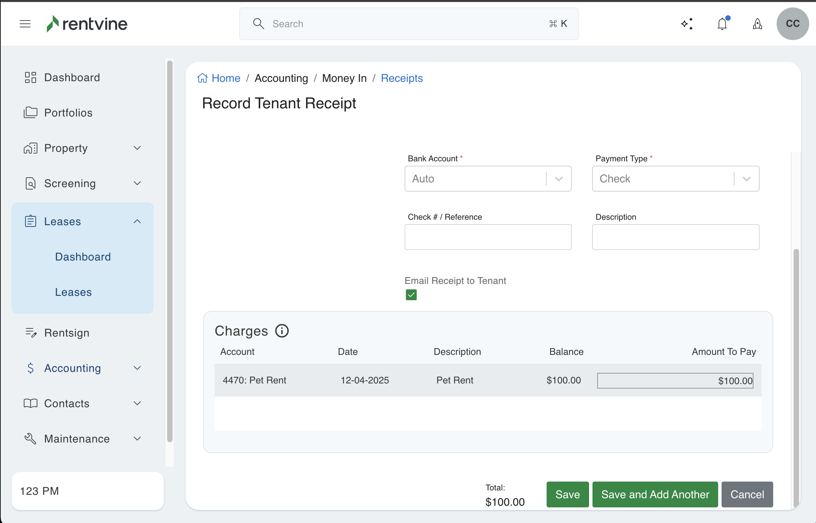Open the Bank Account dropdown

coord(488,179)
